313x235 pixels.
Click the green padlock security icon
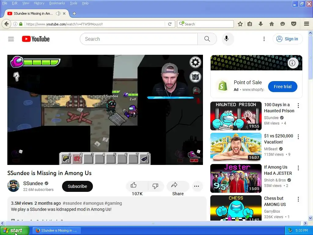[x=21, y=24]
